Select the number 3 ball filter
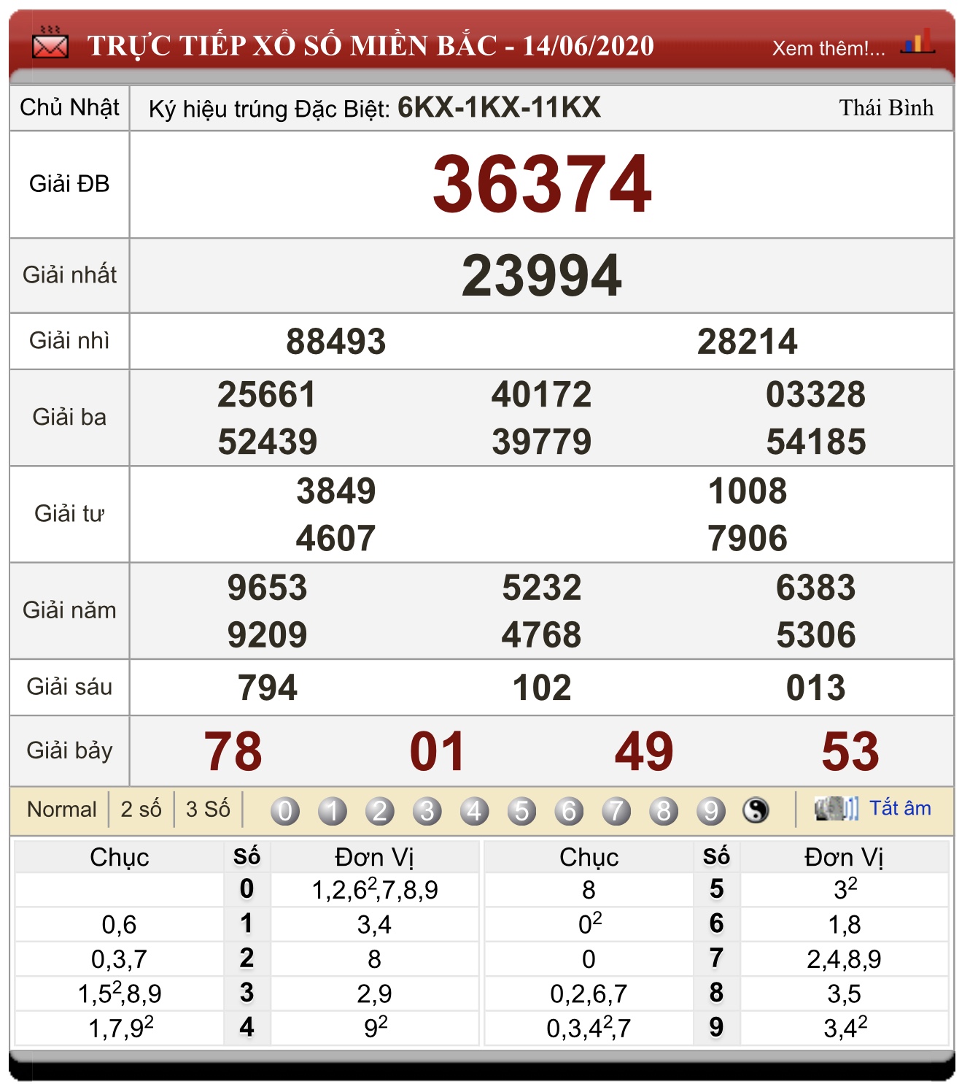 click(427, 811)
